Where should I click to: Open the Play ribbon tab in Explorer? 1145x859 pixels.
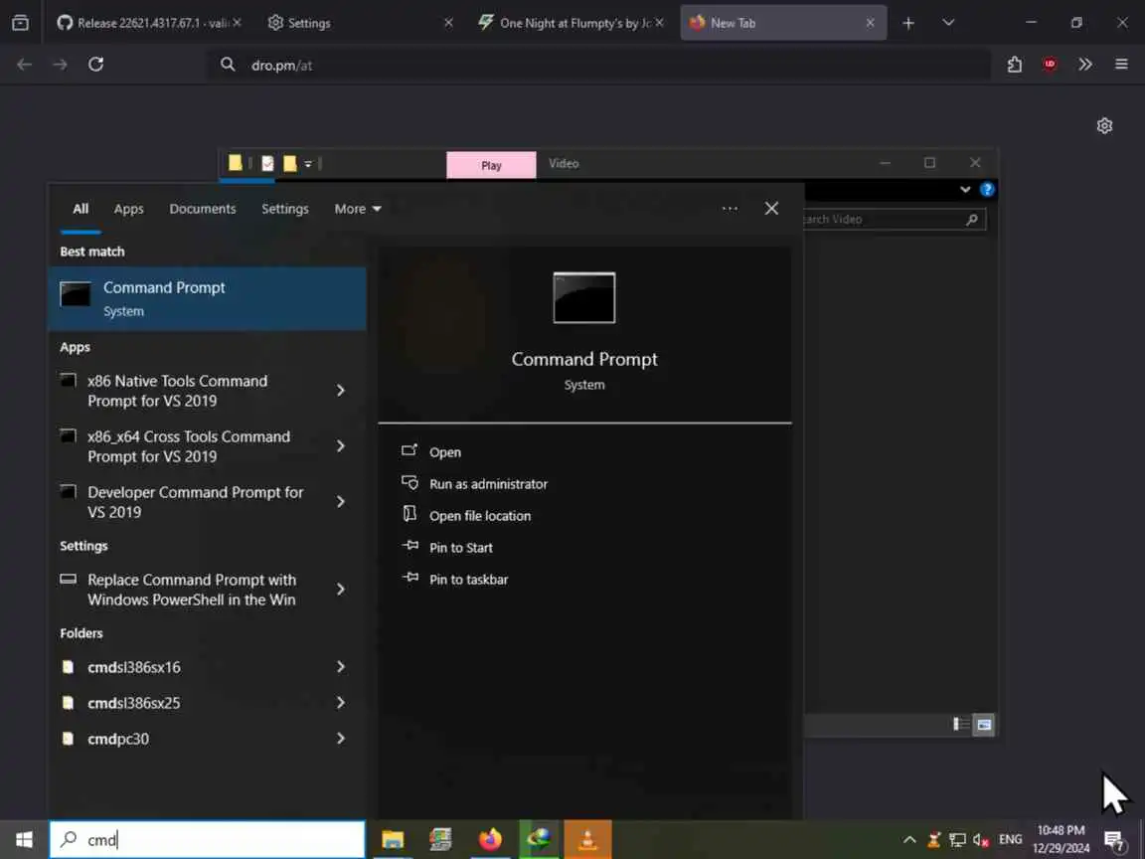point(491,164)
